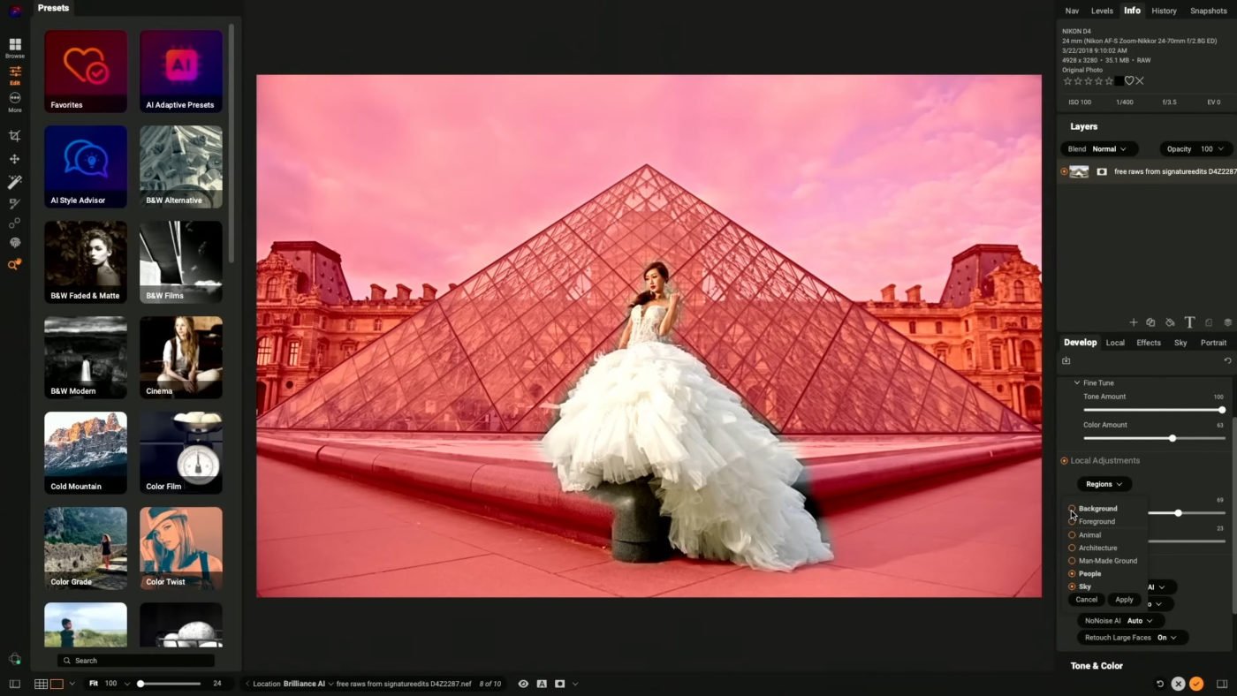Switch to grid view
Image resolution: width=1237 pixels, height=696 pixels.
41,684
